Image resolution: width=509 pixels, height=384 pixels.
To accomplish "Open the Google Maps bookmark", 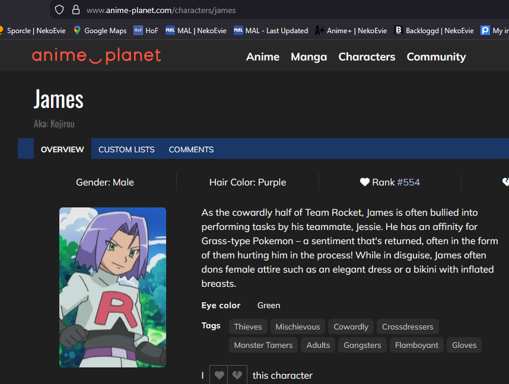I will [100, 30].
